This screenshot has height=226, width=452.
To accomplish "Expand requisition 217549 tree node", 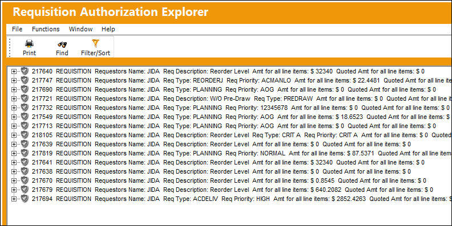I will pyautogui.click(x=14, y=117).
